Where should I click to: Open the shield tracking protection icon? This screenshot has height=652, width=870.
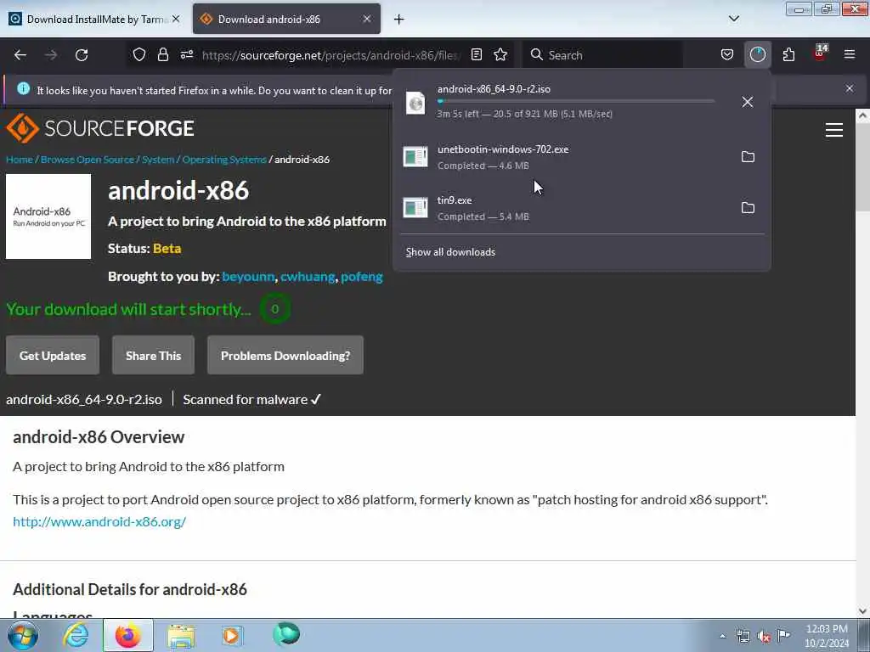139,54
